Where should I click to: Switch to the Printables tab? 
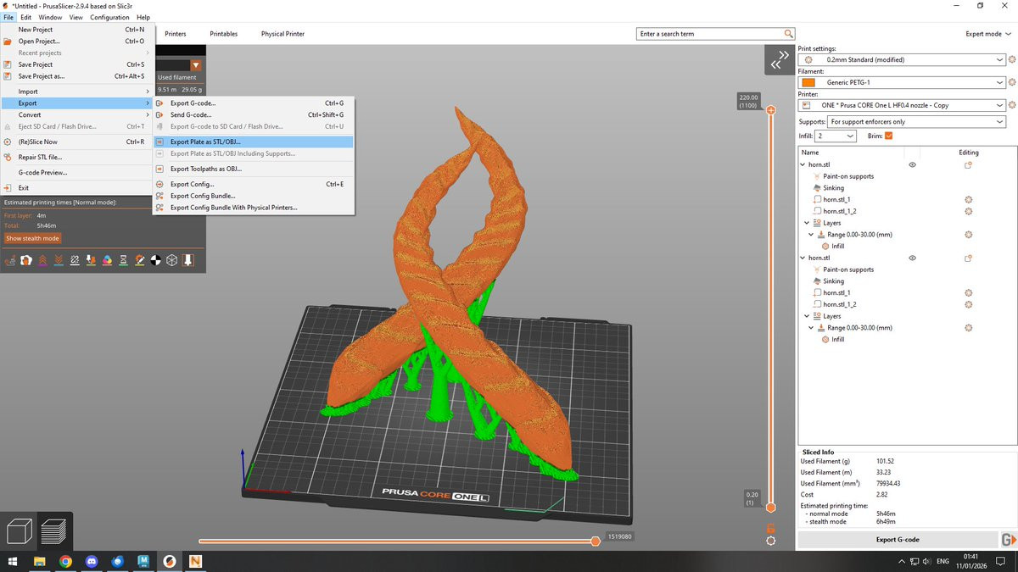pyautogui.click(x=223, y=34)
